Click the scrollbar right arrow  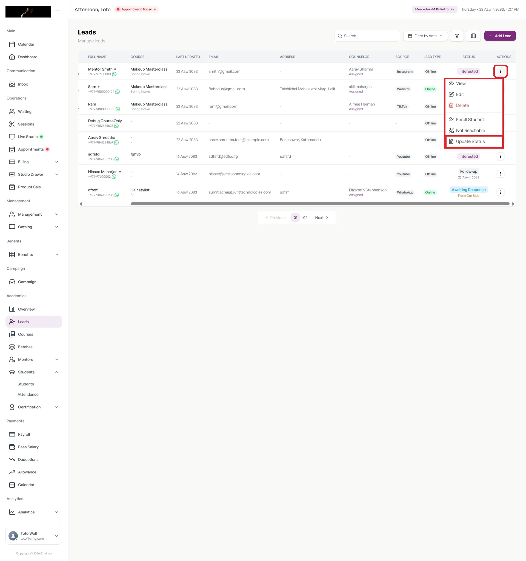point(513,204)
